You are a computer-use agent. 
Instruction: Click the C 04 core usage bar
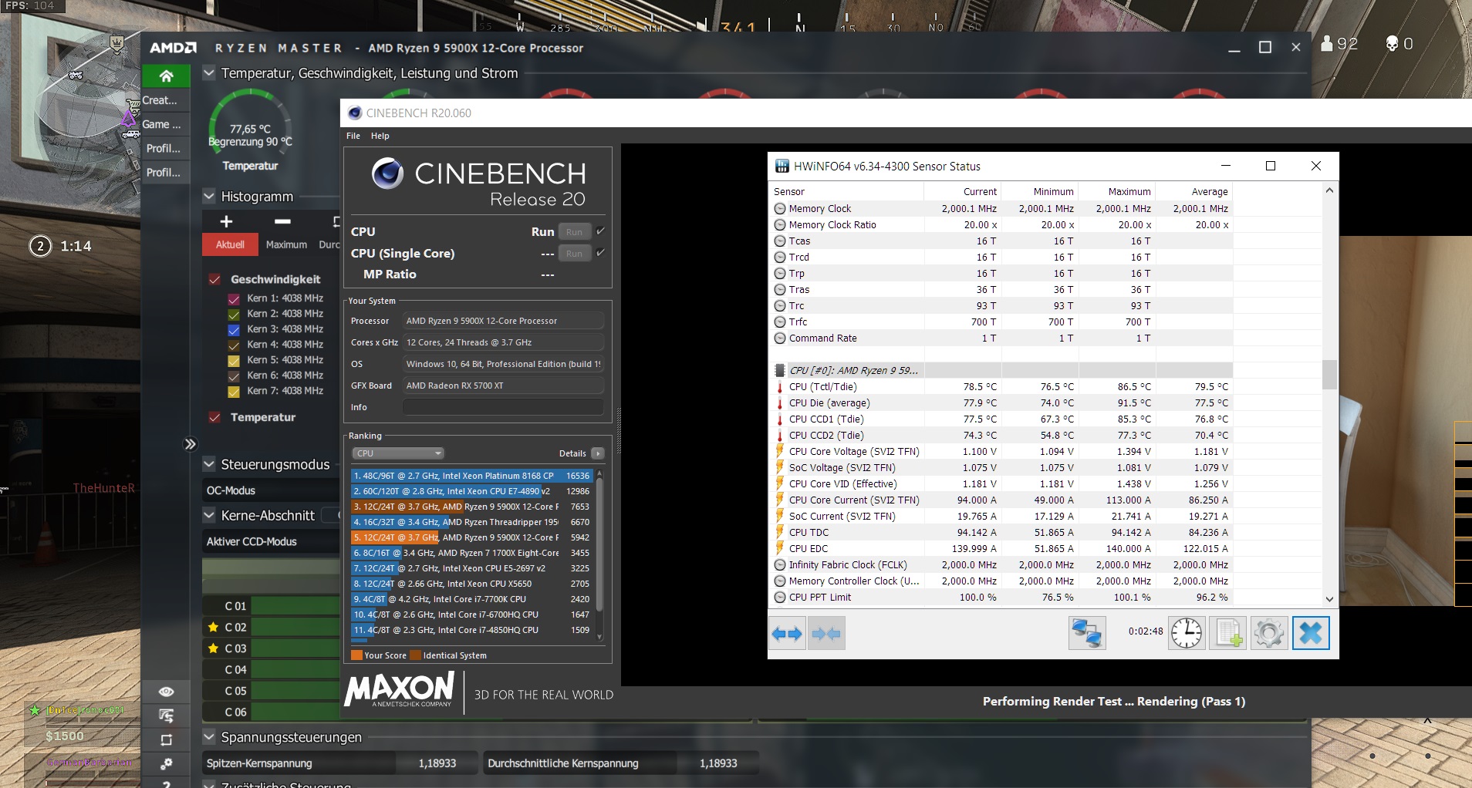coord(295,670)
